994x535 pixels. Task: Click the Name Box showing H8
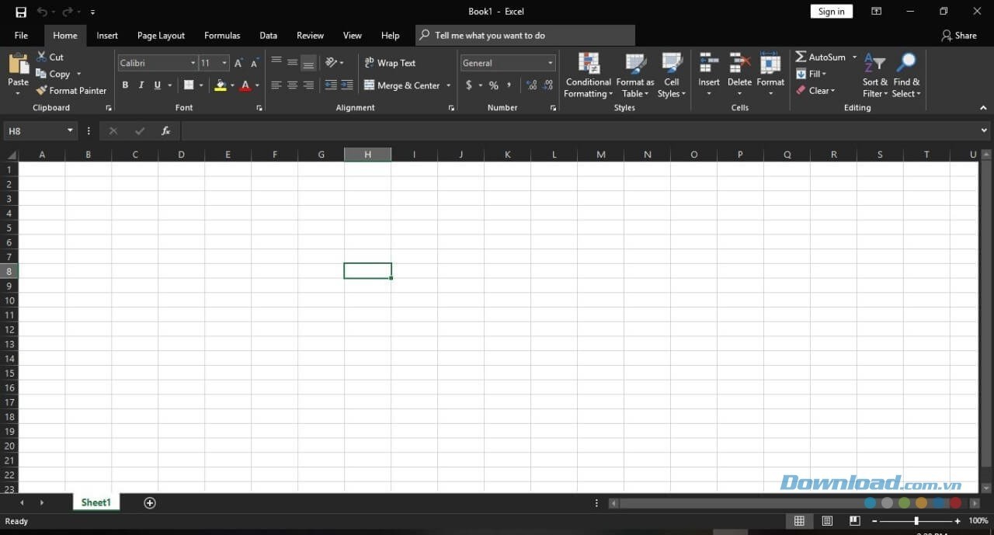(35, 130)
